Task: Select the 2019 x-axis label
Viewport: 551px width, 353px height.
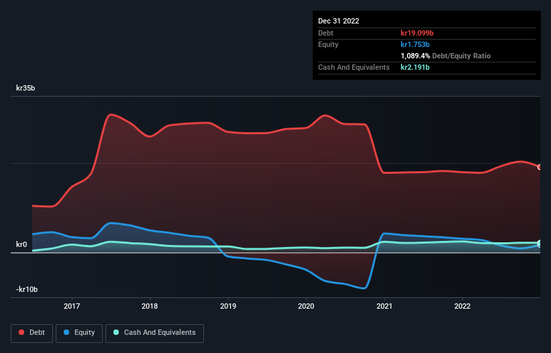Action: click(228, 306)
